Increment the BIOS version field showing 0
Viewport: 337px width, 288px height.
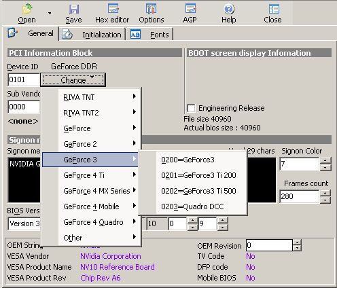pos(192,220)
